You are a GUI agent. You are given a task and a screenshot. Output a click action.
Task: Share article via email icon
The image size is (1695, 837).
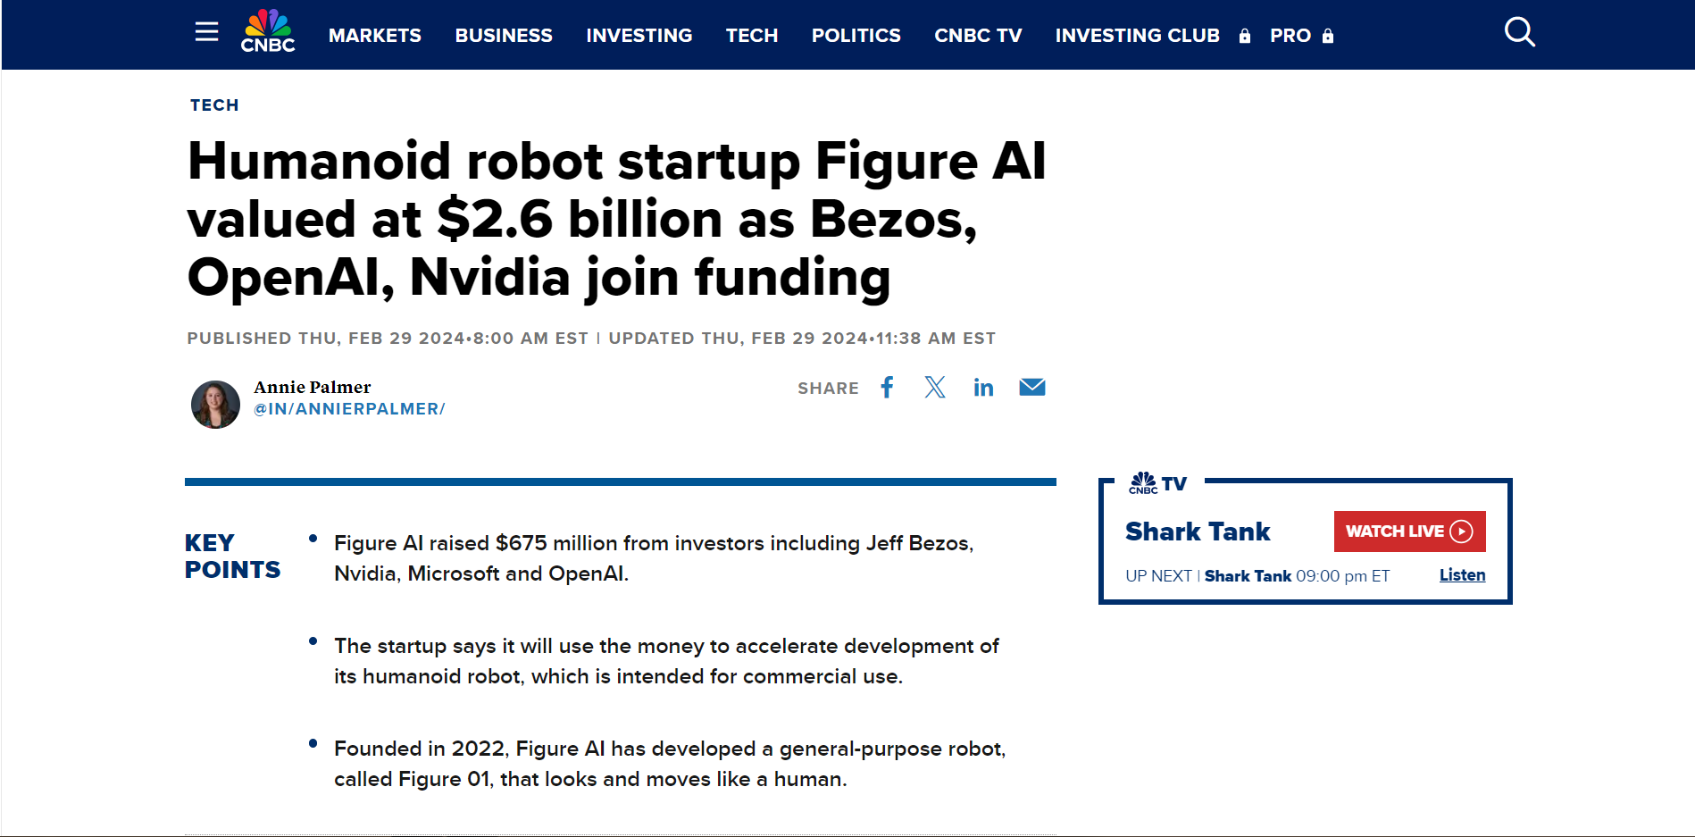[x=1032, y=388]
